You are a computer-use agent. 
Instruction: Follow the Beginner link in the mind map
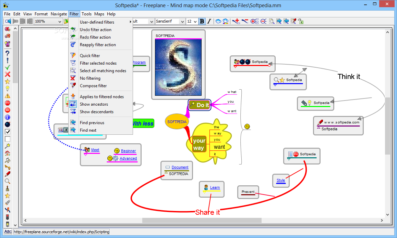point(128,151)
